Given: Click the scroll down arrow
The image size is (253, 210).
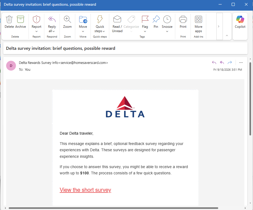Looking at the screenshot, I should tap(250, 203).
